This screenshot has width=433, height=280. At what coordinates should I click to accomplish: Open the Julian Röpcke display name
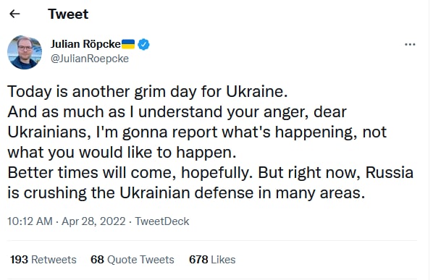pos(85,44)
